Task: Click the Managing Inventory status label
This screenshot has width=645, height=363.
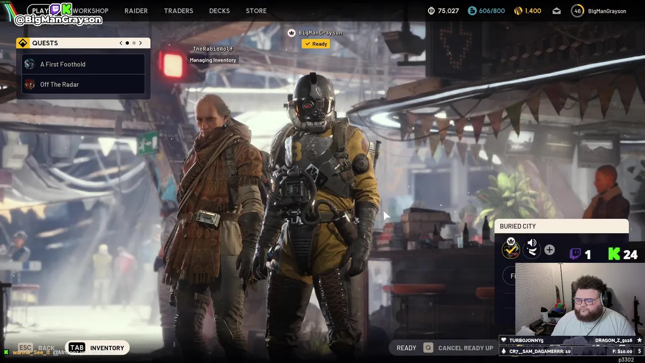Action: [213, 60]
